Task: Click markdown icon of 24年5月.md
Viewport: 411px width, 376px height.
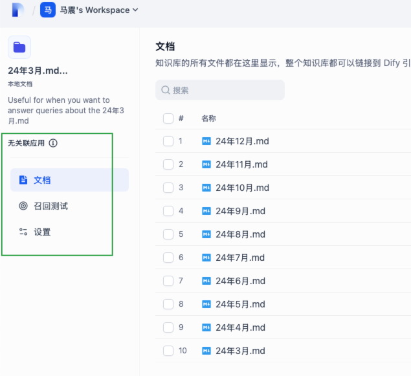Action: 206,304
